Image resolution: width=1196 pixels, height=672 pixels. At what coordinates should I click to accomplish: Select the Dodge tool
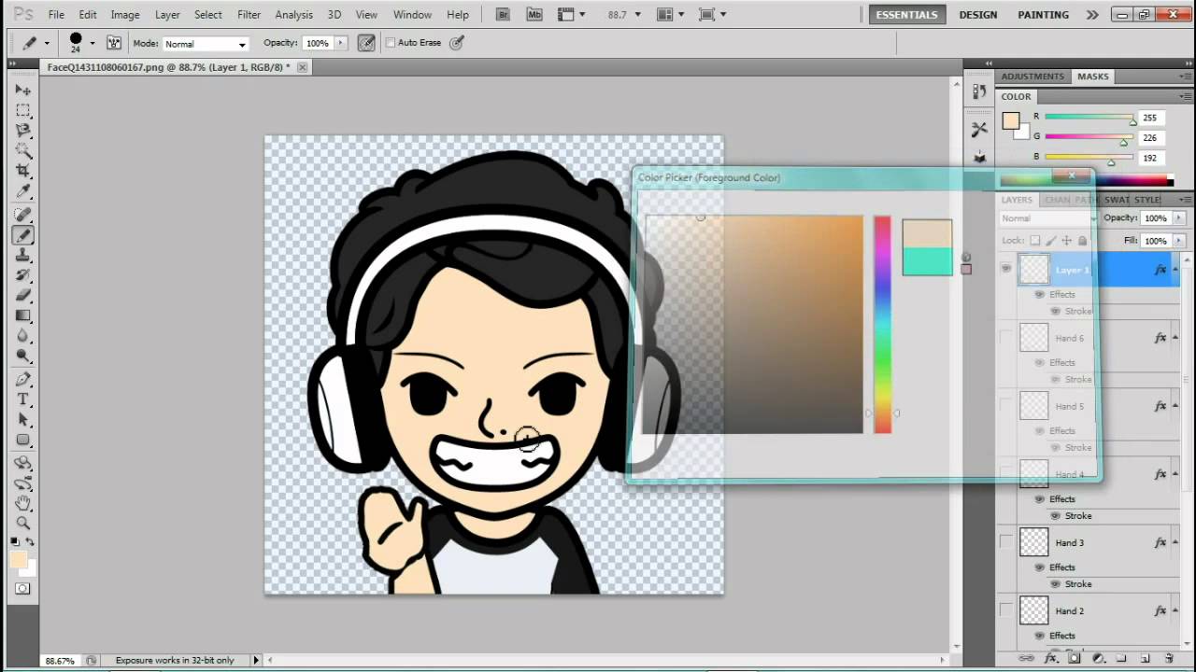pos(23,357)
